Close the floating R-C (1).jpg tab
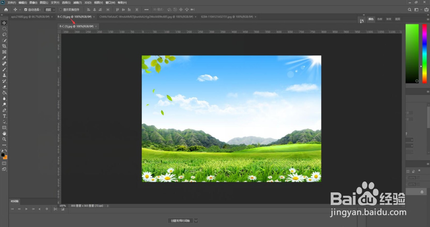Viewport: 430px width, 227px height. pyautogui.click(x=96, y=26)
